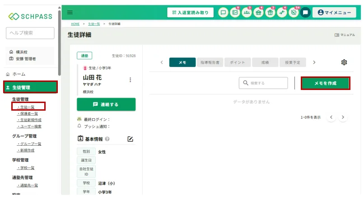Image resolution: width=364 pixels, height=206 pixels.
Task: Edit basic info with pencil icon
Action: tap(131, 139)
